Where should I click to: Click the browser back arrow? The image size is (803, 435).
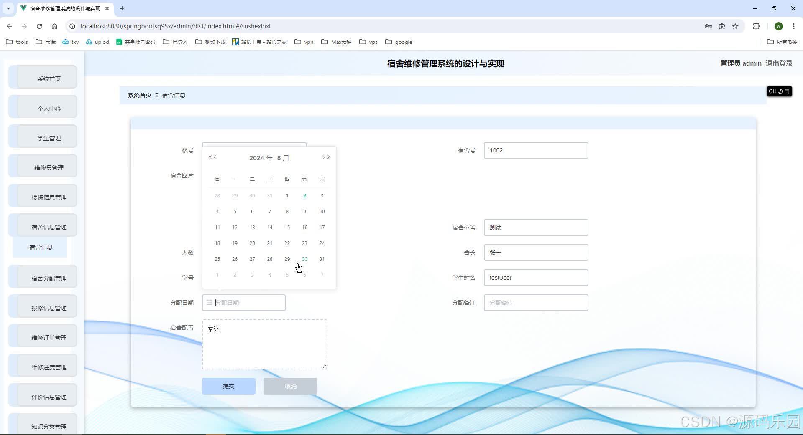(x=9, y=26)
